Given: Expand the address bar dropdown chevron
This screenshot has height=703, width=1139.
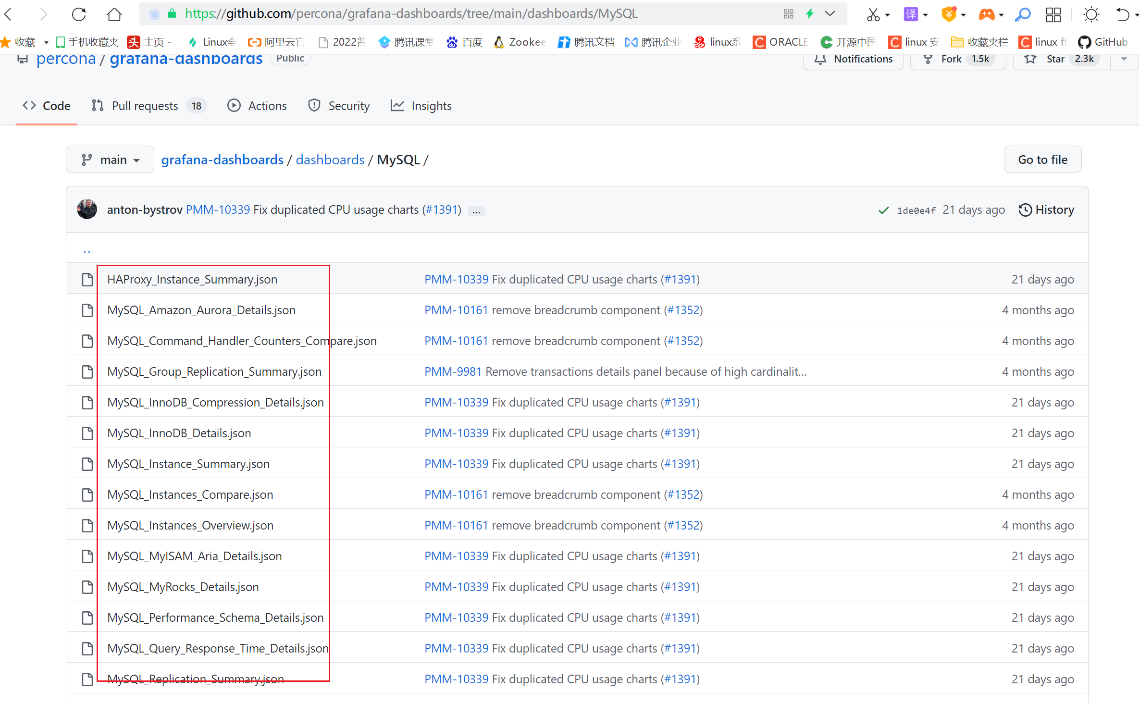Looking at the screenshot, I should pos(830,13).
